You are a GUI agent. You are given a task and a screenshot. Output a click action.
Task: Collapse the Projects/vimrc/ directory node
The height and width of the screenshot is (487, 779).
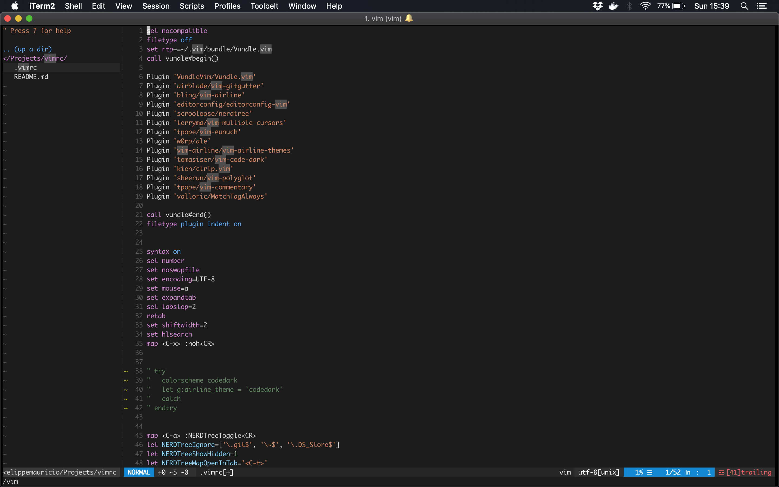click(x=35, y=58)
